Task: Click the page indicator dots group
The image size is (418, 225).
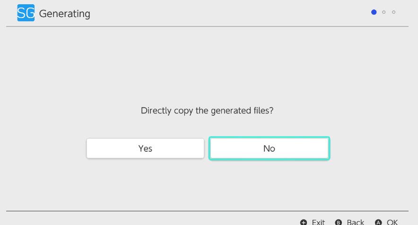Action: tap(384, 12)
